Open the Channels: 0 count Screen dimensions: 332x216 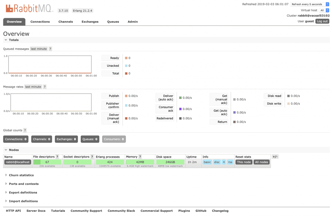click(x=41, y=139)
